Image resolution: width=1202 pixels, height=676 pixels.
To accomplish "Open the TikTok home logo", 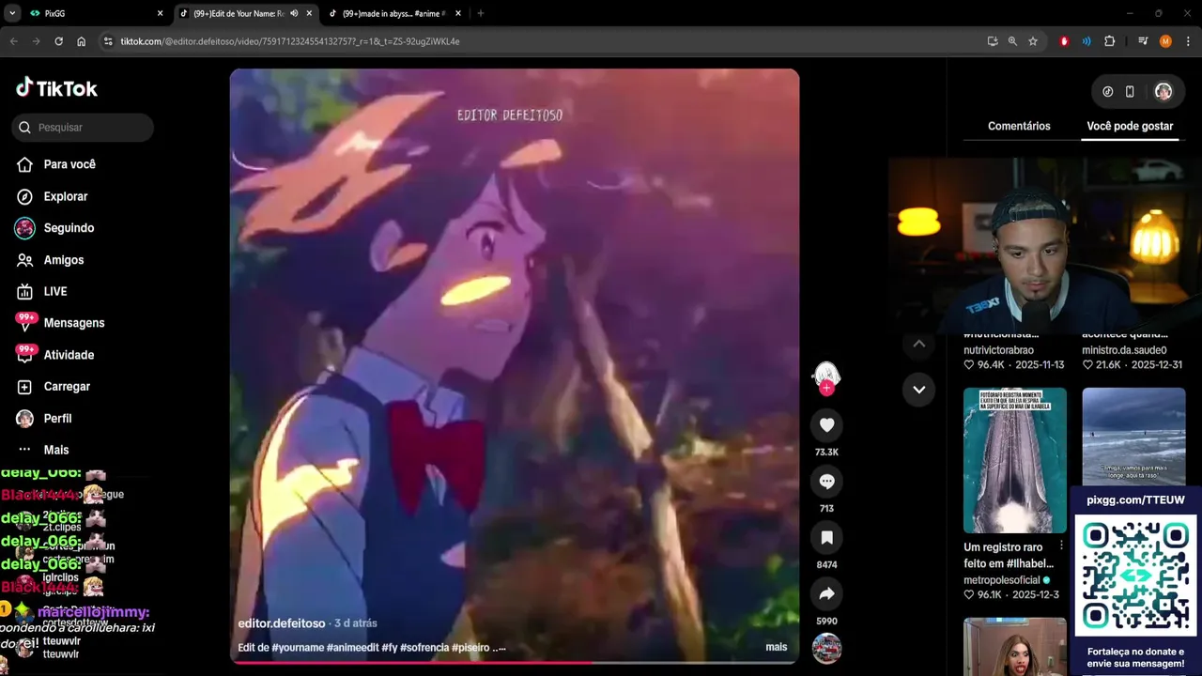I will [56, 88].
